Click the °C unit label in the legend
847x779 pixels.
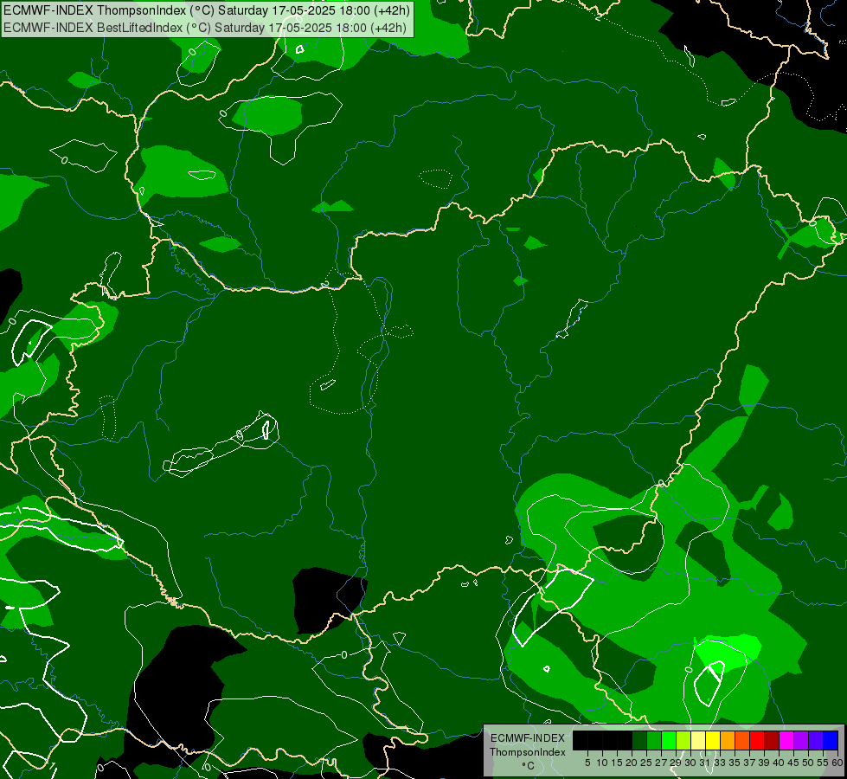click(x=529, y=766)
